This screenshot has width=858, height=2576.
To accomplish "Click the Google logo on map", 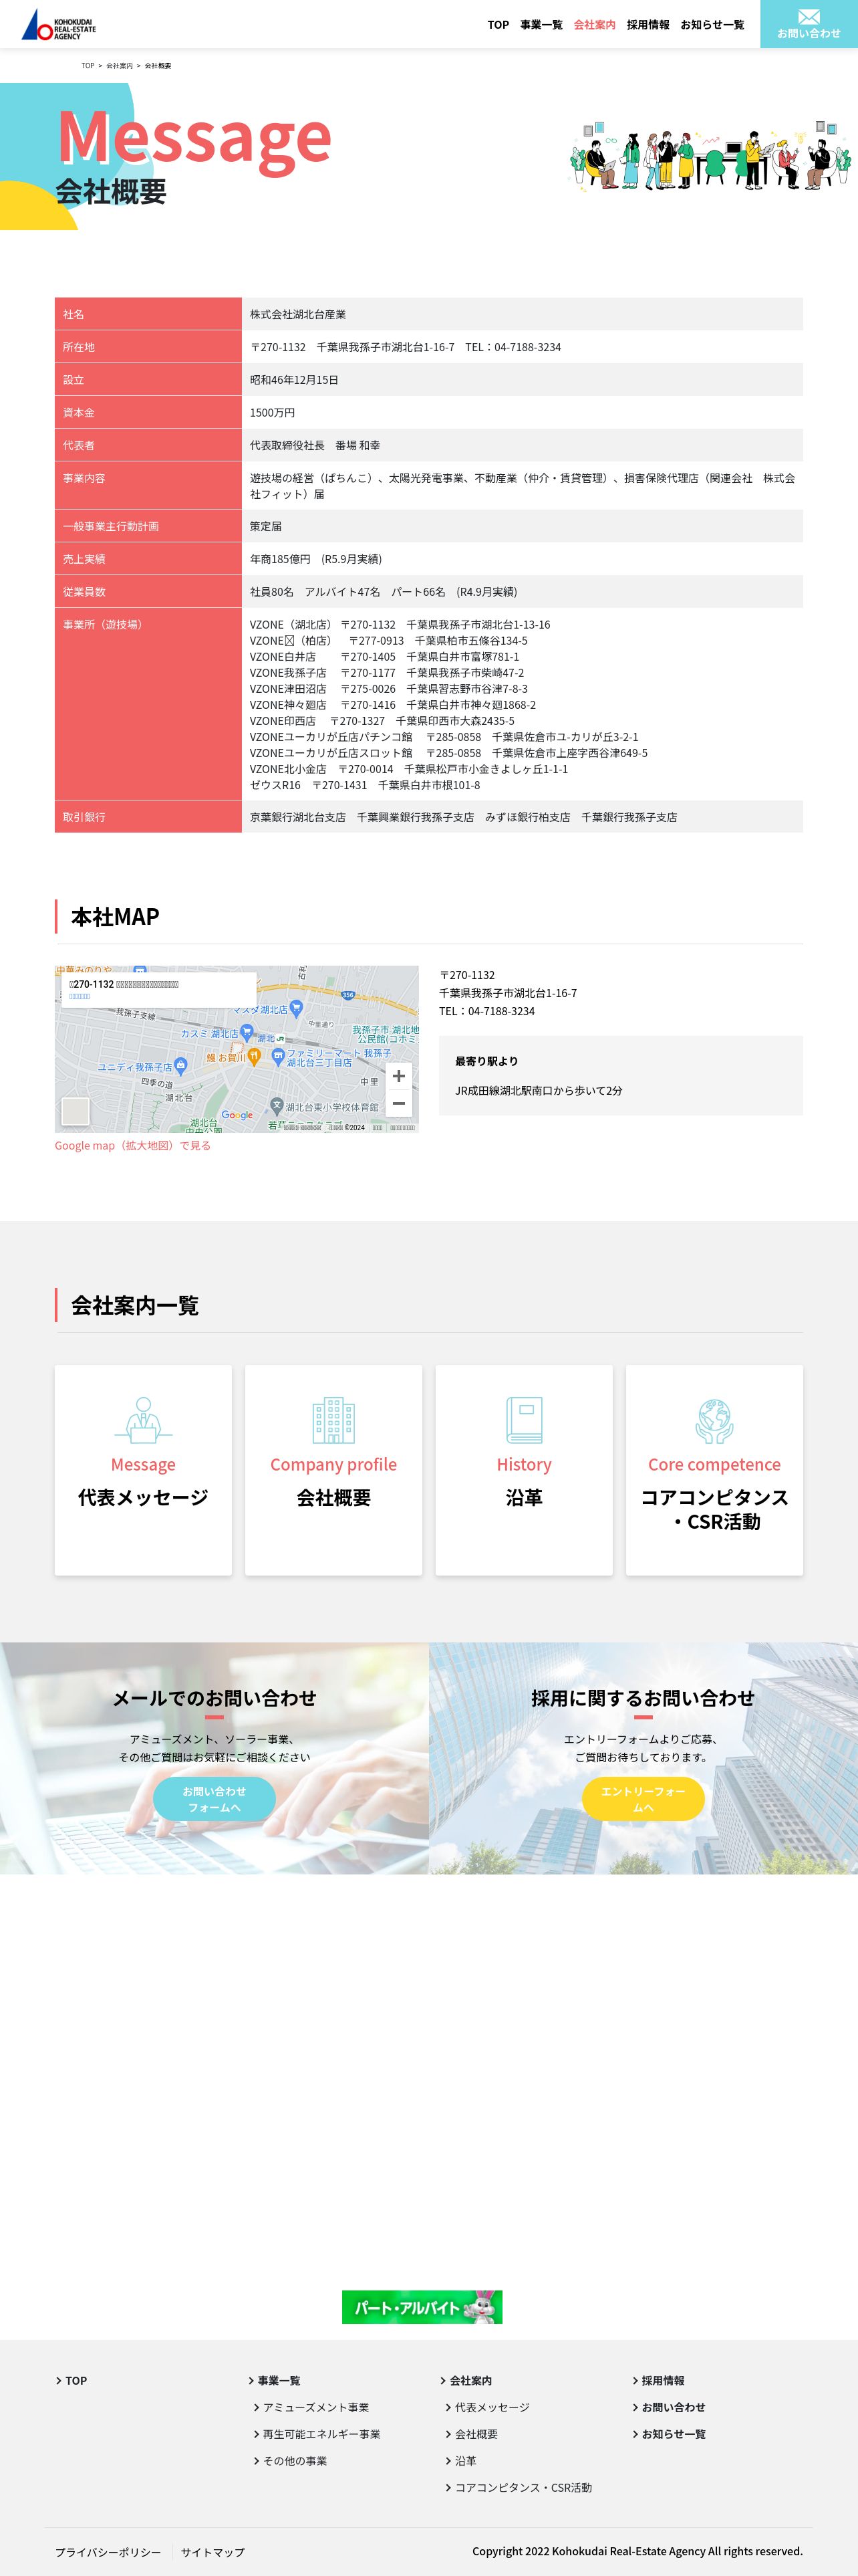I will coord(237,1115).
